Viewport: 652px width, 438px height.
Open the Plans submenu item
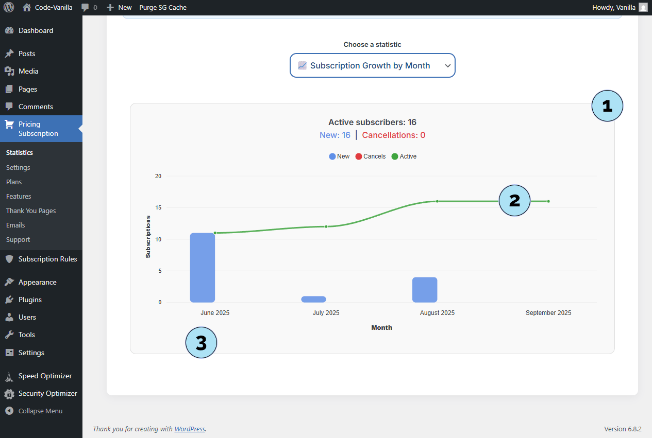14,182
